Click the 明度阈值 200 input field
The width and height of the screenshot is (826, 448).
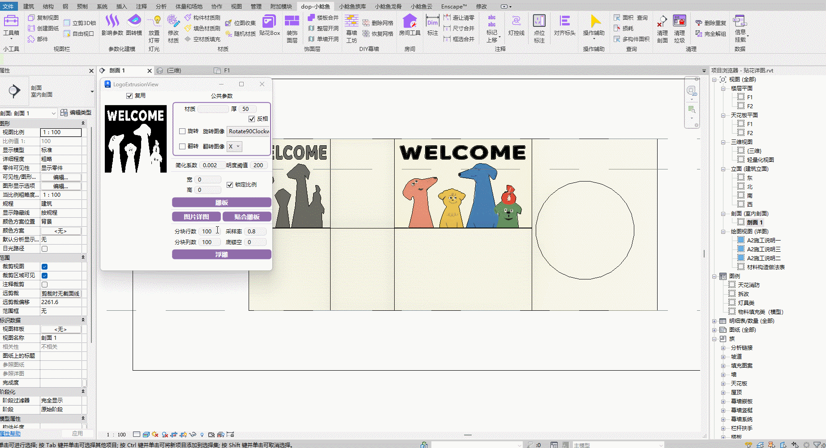click(259, 165)
